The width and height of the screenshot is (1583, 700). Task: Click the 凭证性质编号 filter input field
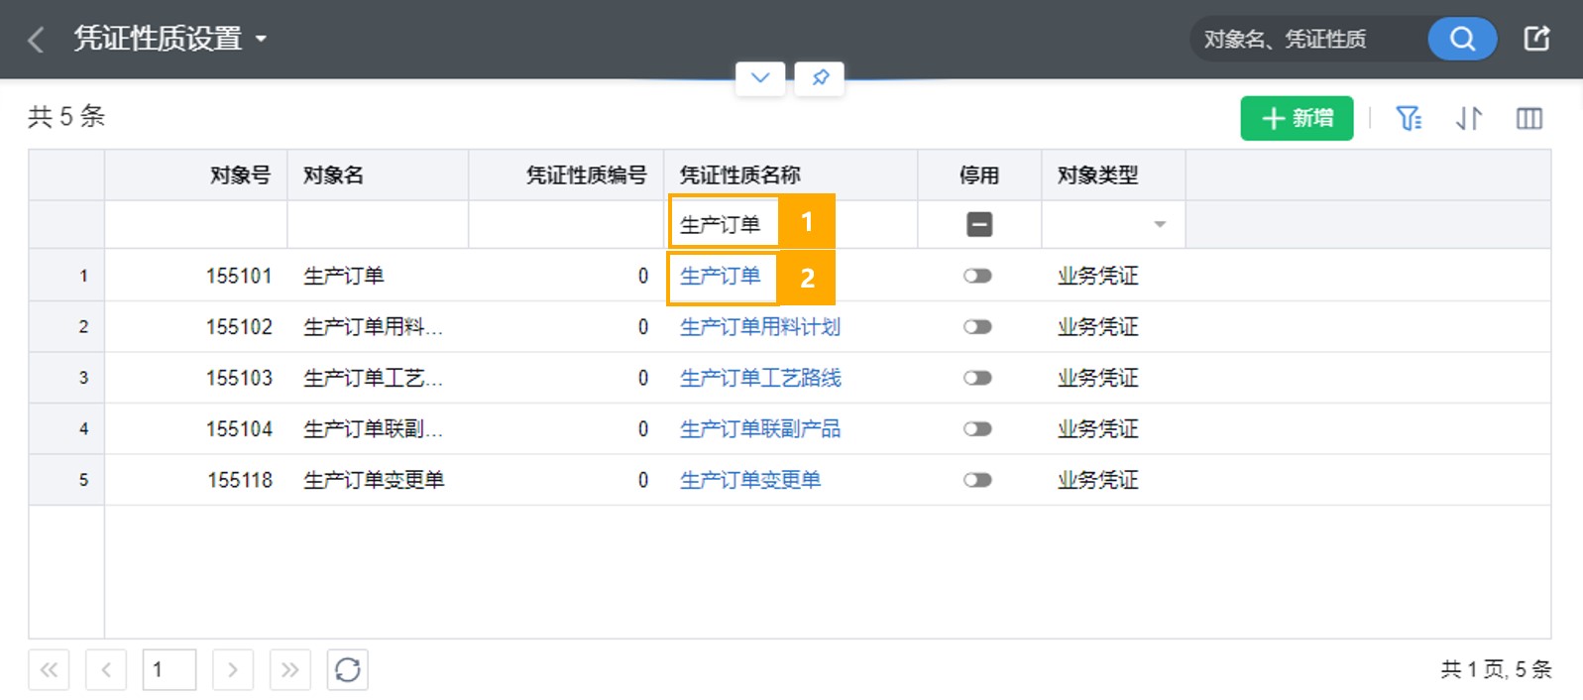pyautogui.click(x=566, y=225)
